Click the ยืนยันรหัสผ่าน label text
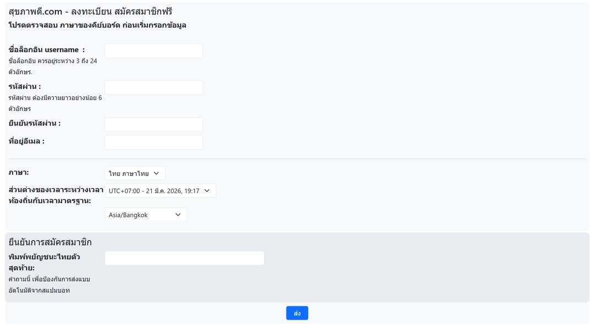Image resolution: width=594 pixels, height=324 pixels. coord(35,123)
